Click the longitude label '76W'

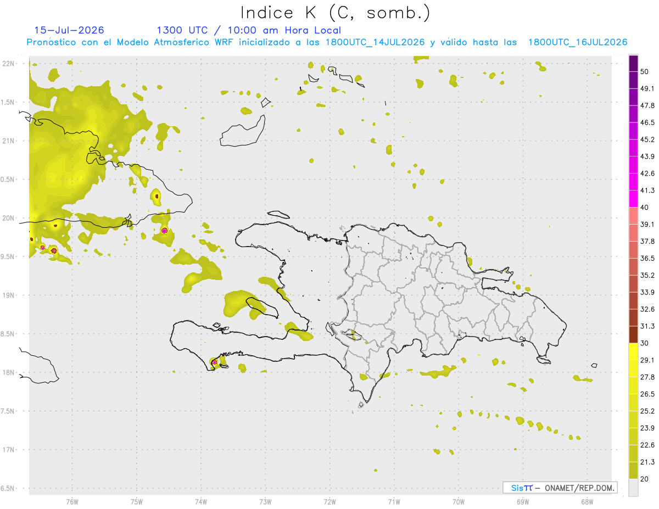coord(72,502)
